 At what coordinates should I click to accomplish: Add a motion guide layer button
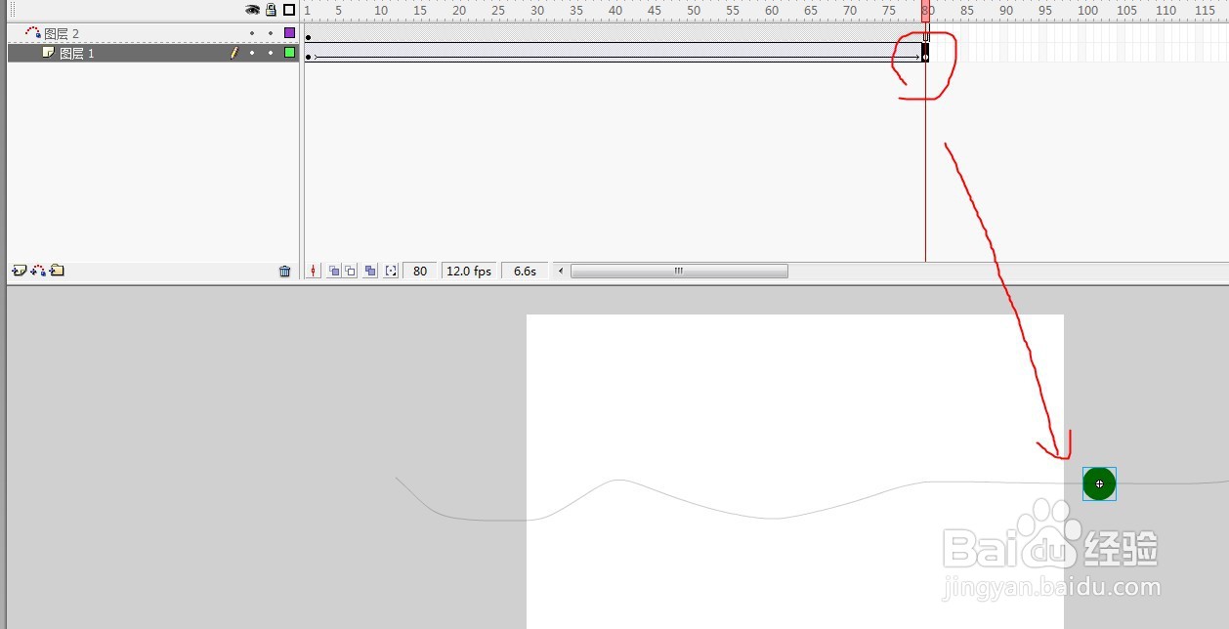click(38, 271)
